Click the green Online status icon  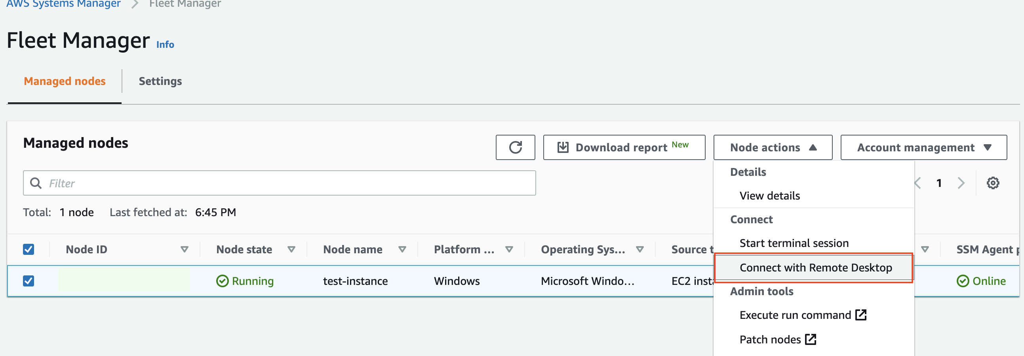point(963,281)
